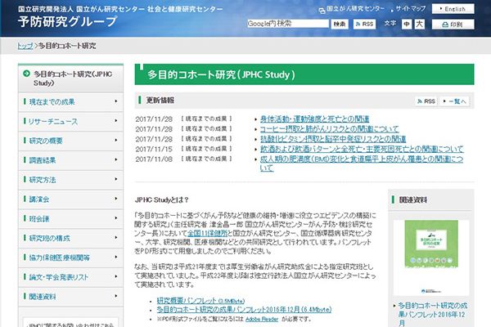Viewport: 491px width, 327px height.
Task: Expand 現在までの成果 in the sidebar
Action: 69,101
